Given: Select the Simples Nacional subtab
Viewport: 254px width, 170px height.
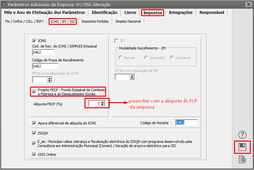Looking at the screenshot, I should (128, 21).
